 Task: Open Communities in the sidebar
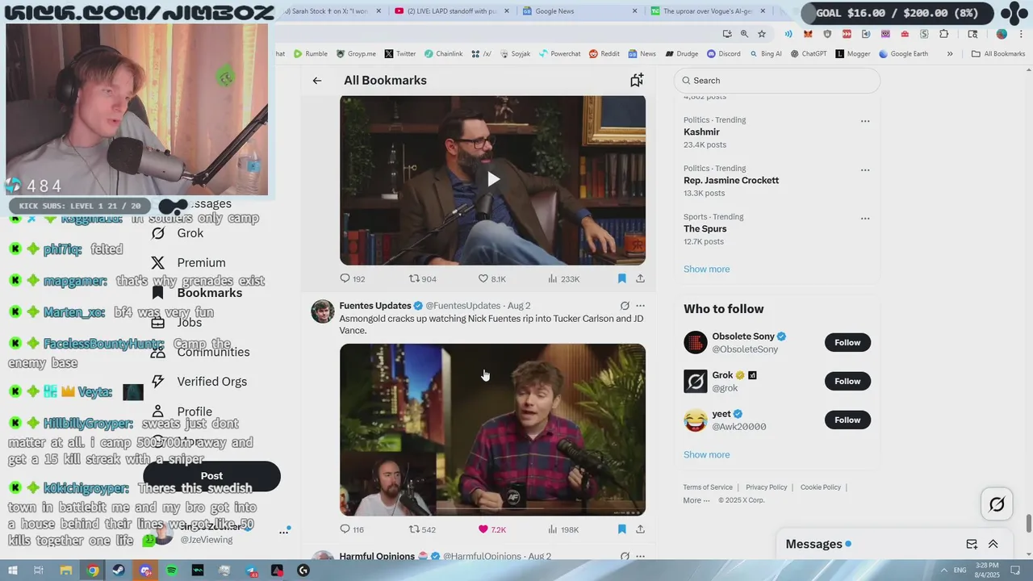[201, 352]
